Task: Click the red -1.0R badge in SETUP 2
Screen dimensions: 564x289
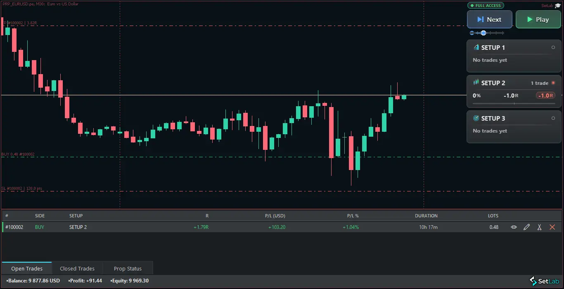Action: click(545, 96)
